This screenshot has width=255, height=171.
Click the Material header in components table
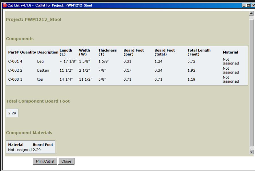[x=230, y=52]
